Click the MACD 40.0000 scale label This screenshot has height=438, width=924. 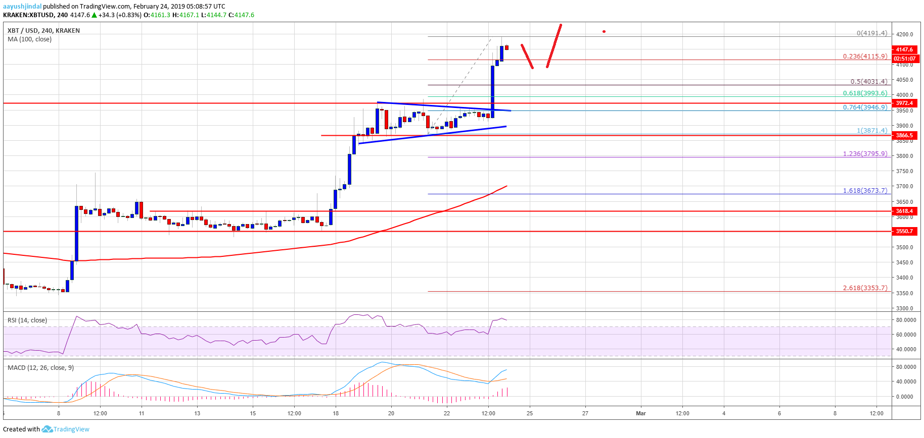(x=906, y=381)
